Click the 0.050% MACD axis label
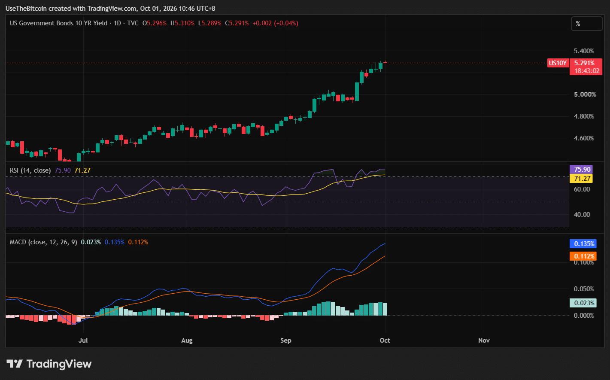610x380 pixels. [x=584, y=289]
